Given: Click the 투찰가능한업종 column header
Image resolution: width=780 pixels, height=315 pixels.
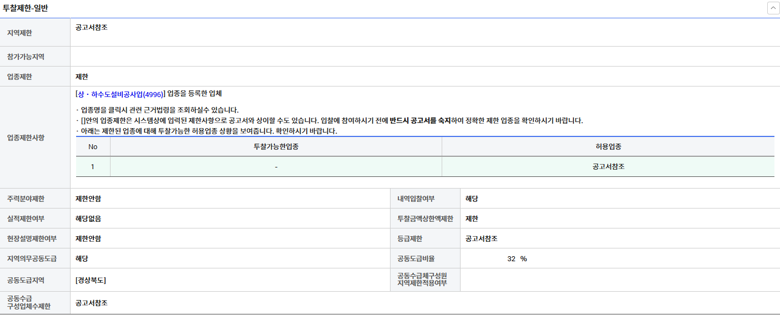Looking at the screenshot, I should point(276,146).
